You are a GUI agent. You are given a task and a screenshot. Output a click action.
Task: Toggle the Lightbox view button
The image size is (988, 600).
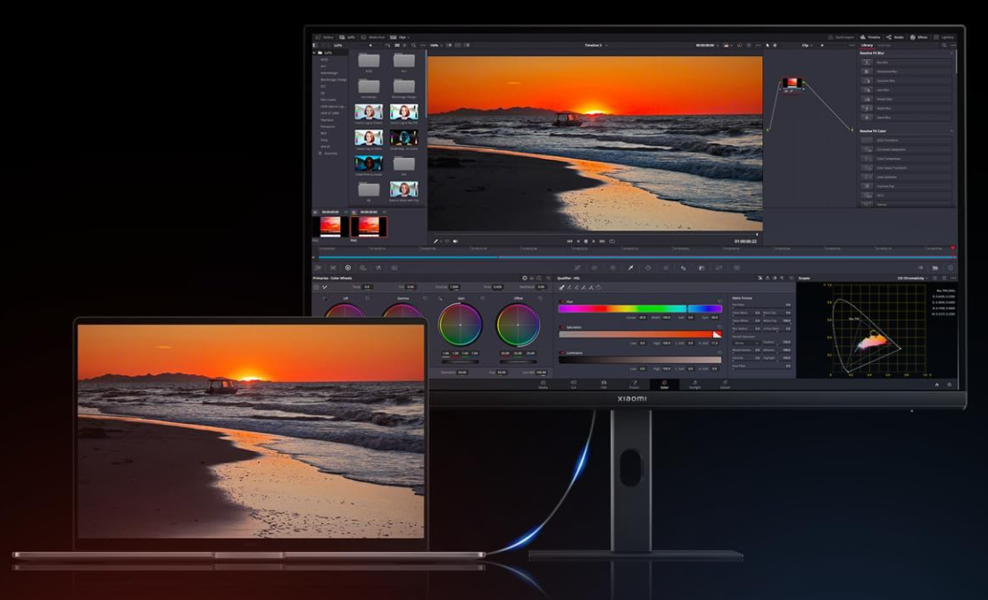[x=944, y=37]
